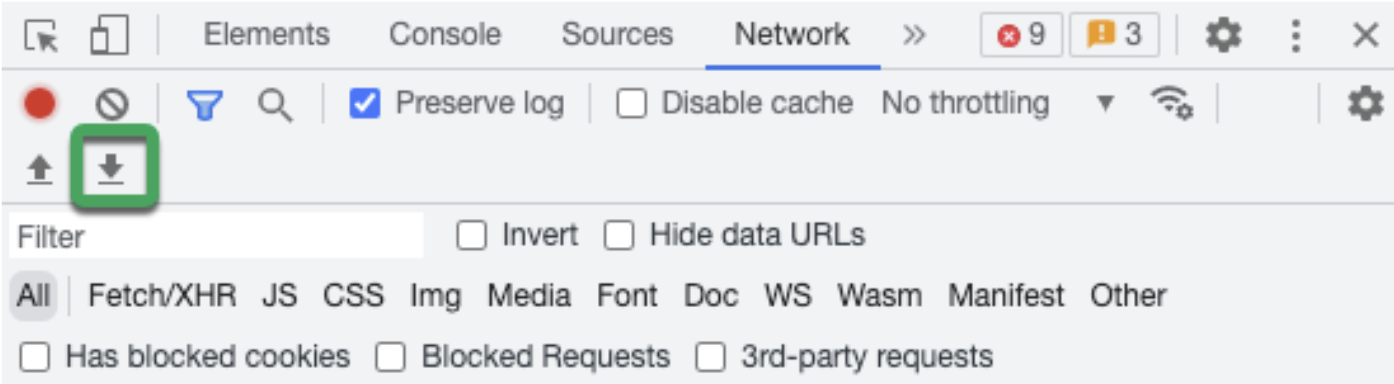Uncheck the Preserve log checkbox
1394x384 pixels.
tap(365, 104)
